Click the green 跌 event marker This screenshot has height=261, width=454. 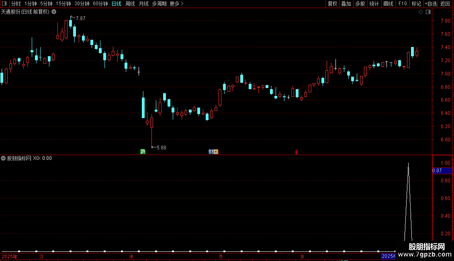pyautogui.click(x=143, y=152)
